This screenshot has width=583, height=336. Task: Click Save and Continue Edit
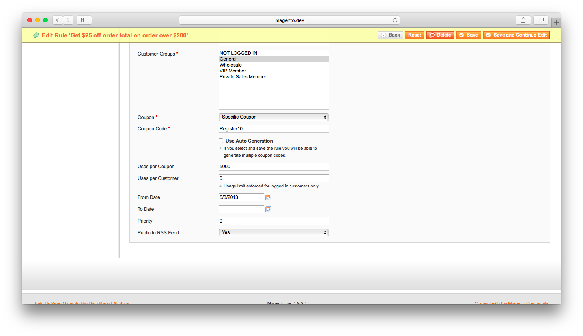(516, 35)
